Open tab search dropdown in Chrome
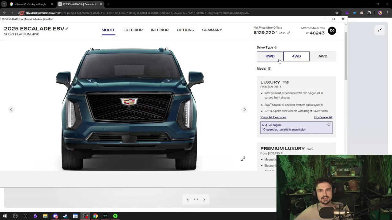The height and width of the screenshot is (220, 392). click(4, 4)
